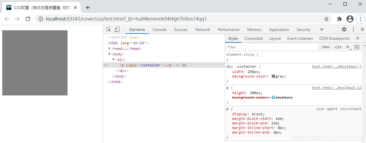Toggle the :hov element state panel
The height and width of the screenshot is (143, 366).
[325, 47]
